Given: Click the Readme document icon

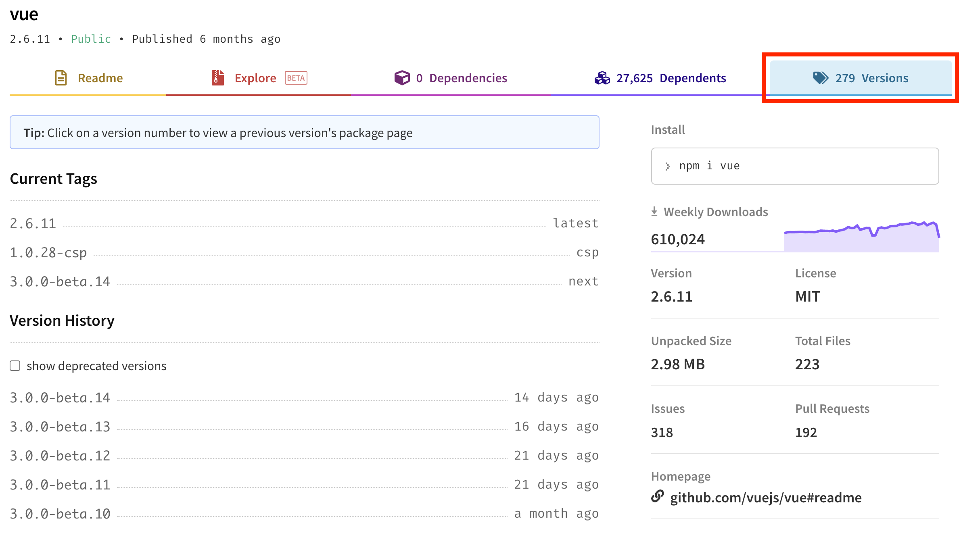Looking at the screenshot, I should (61, 78).
